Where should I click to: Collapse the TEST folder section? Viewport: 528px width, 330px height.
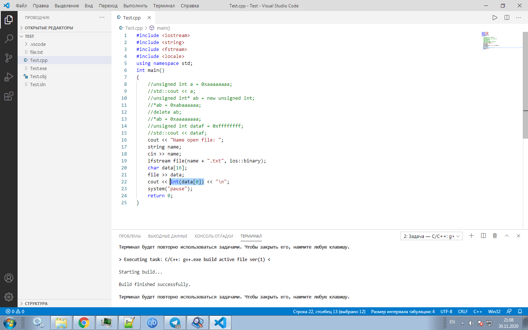click(x=65, y=36)
